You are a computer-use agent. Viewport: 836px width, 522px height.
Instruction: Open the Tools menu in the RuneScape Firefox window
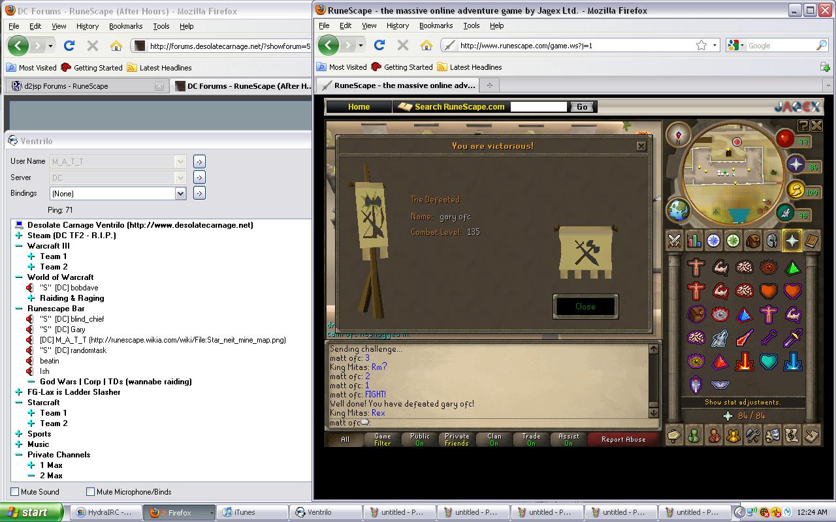click(471, 25)
